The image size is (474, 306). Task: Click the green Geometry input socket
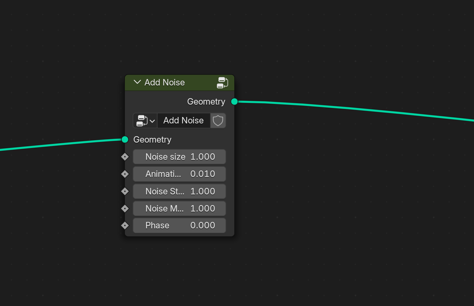pos(125,140)
